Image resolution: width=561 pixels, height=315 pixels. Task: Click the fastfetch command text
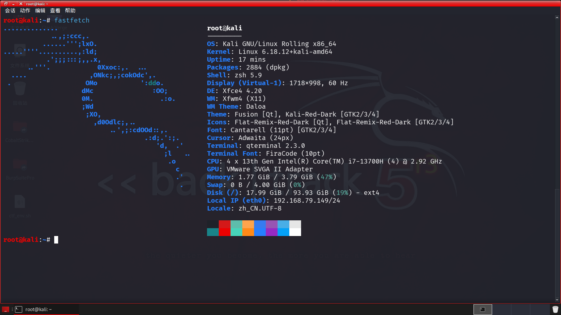[72, 20]
